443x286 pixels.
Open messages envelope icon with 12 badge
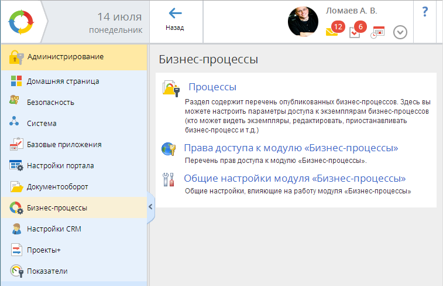tap(332, 32)
